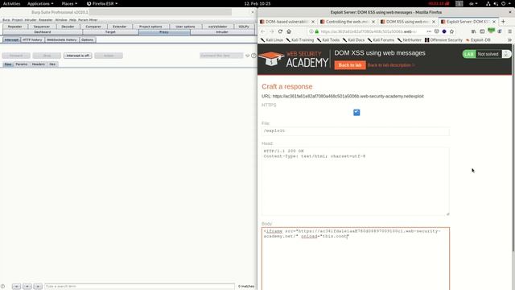Open Burp comment dropdown arrow
The height and width of the screenshot is (290, 515).
click(x=247, y=56)
